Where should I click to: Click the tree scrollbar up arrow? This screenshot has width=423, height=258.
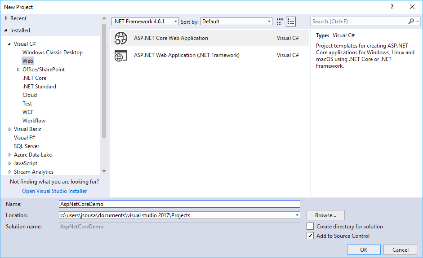tap(104, 18)
